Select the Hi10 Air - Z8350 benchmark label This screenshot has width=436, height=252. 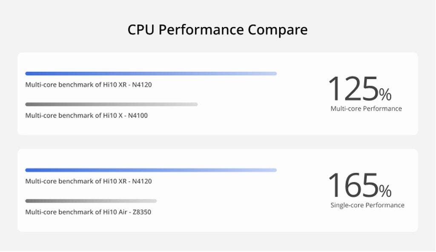[x=88, y=212]
